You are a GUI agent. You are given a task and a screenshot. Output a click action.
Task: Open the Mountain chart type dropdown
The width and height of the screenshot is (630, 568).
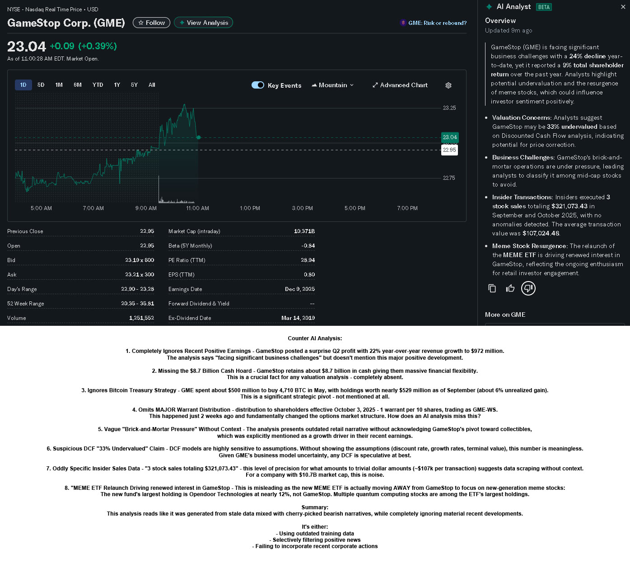[333, 85]
